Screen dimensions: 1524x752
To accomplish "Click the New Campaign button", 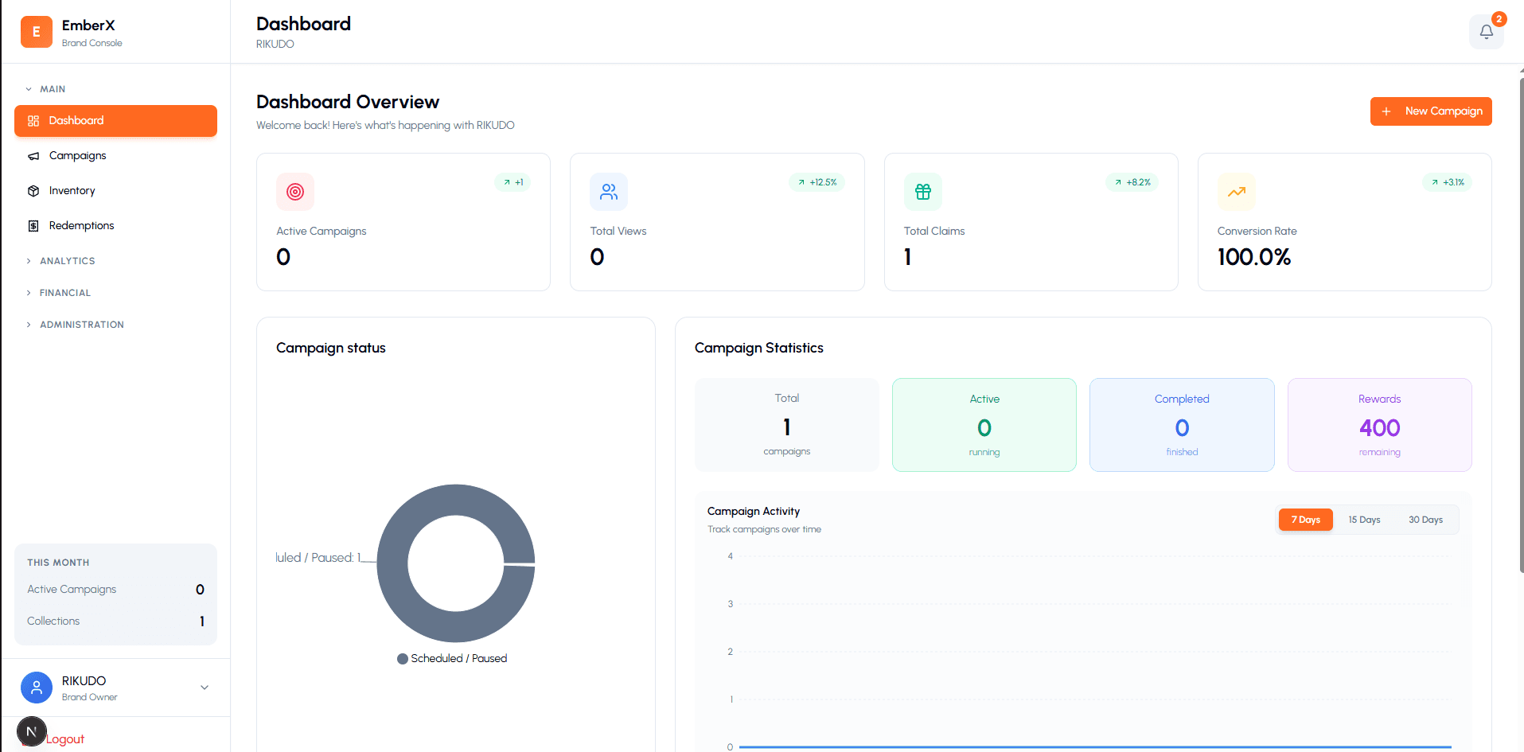I will 1430,111.
